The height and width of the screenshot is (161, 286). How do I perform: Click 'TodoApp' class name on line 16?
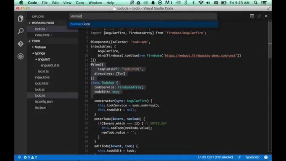[x=108, y=82]
